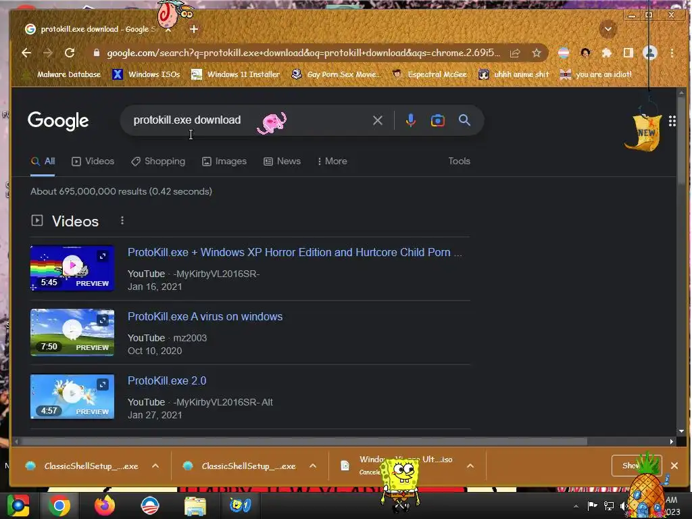Click the Google logo
This screenshot has width=692, height=519.
(58, 120)
